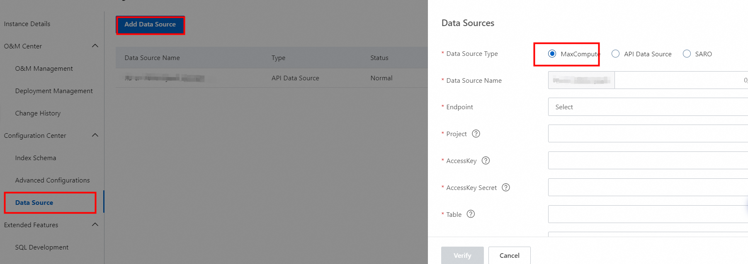Click the Project input field

(x=648, y=134)
